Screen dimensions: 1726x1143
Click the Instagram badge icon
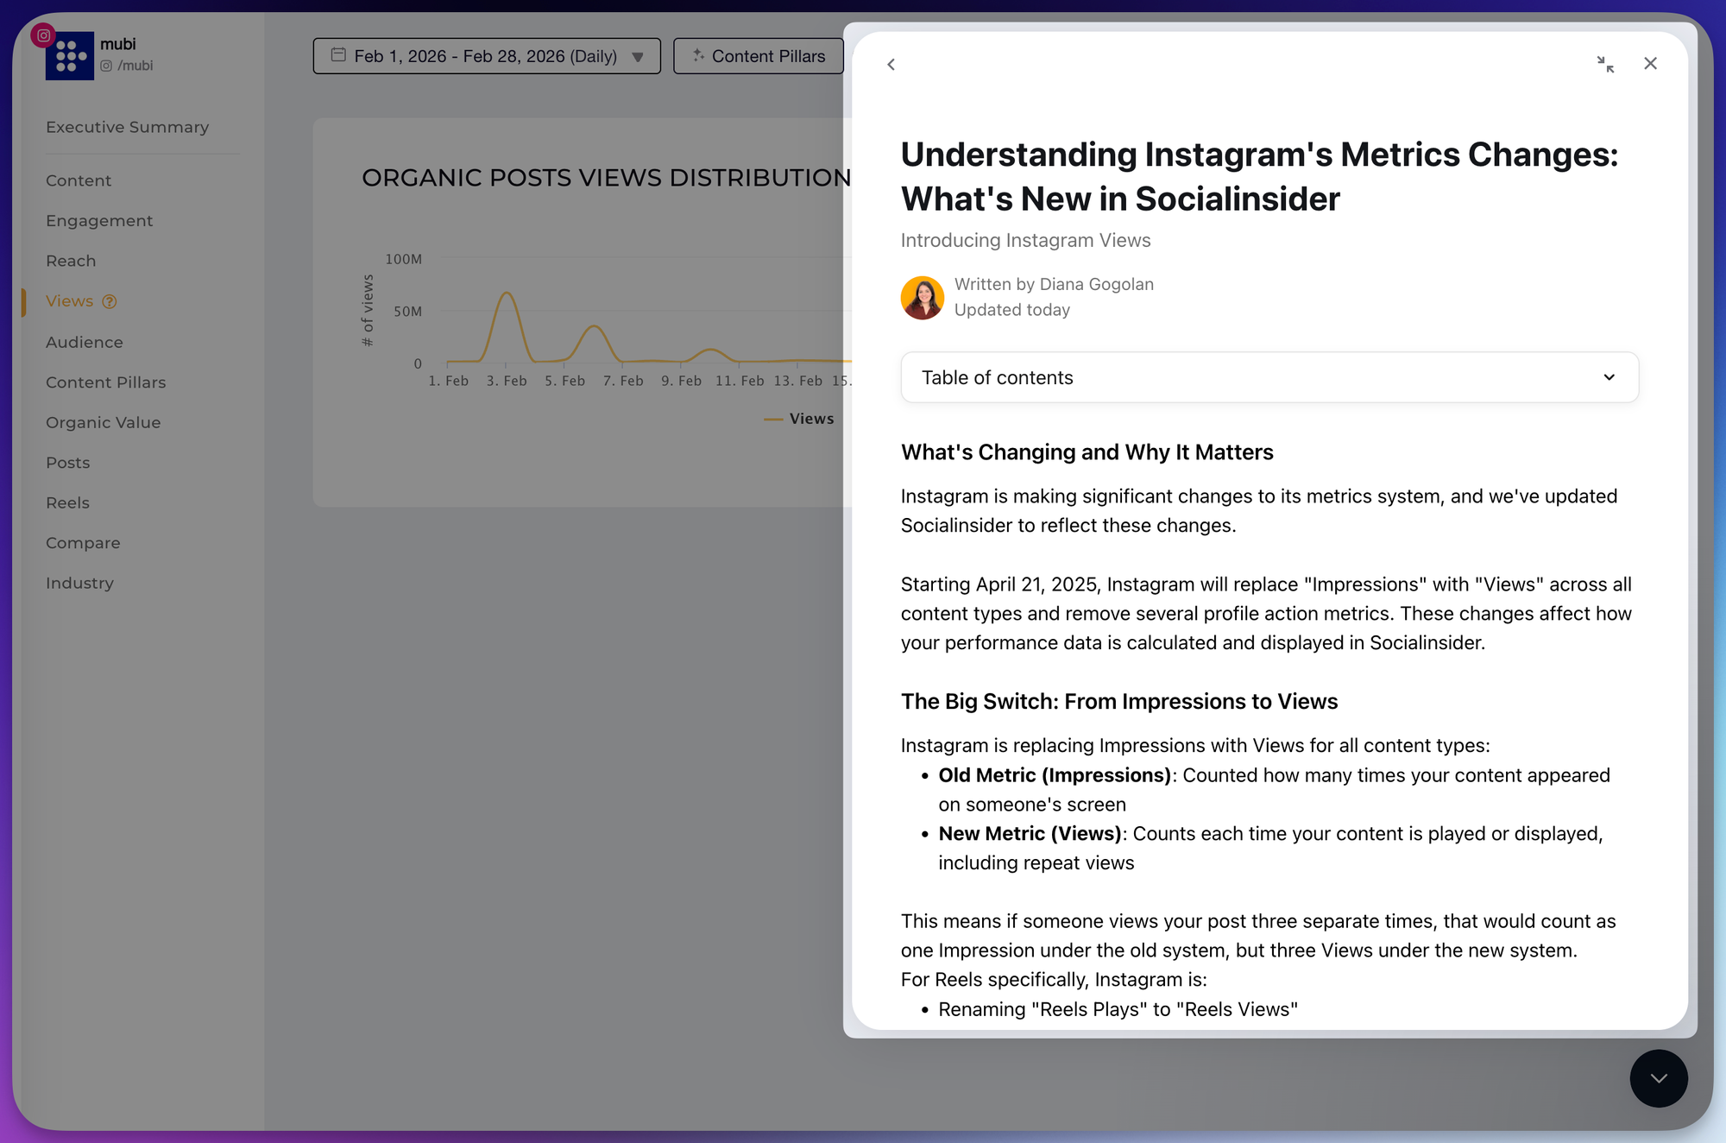pos(43,35)
